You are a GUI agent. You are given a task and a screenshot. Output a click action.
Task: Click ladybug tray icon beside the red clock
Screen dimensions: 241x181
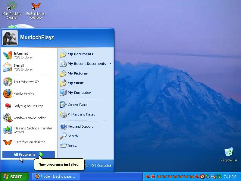(x=197, y=176)
